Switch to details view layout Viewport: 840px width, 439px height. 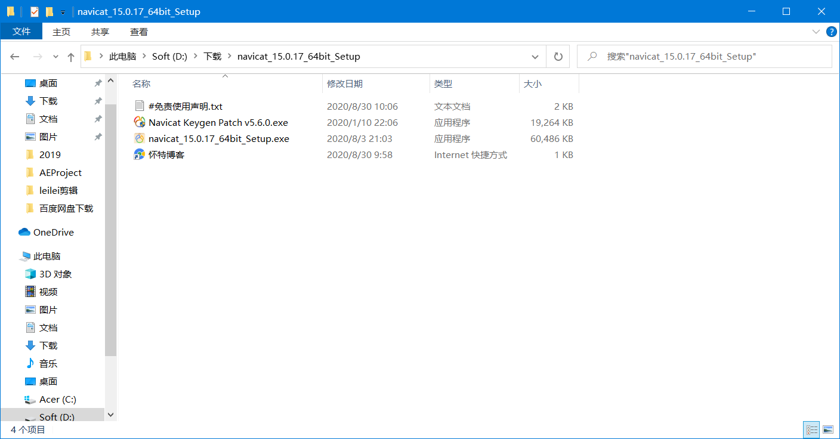811,429
